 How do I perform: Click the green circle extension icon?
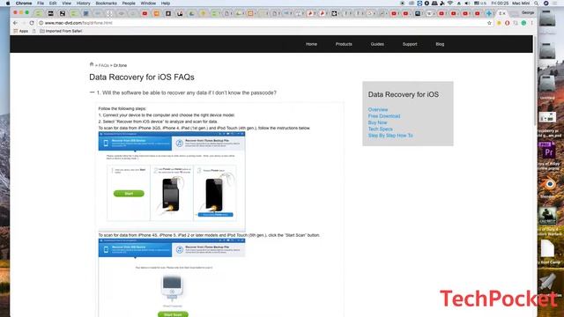tap(523, 23)
